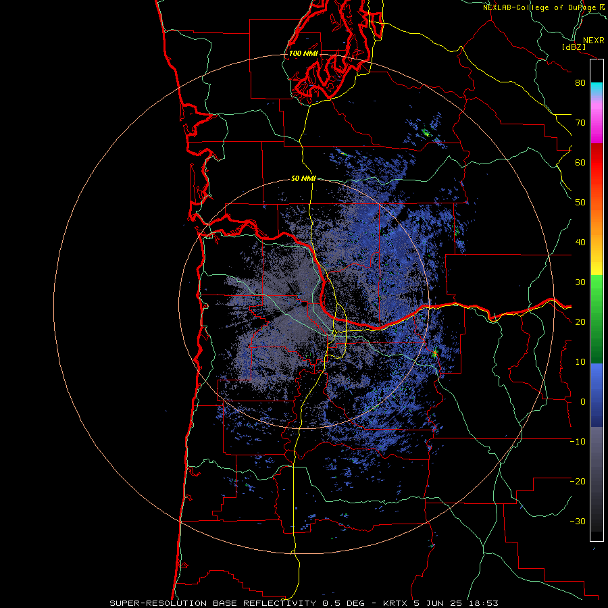
Task: Click the Super-Resolution Base Reflectivity caption text
Action: (x=213, y=603)
